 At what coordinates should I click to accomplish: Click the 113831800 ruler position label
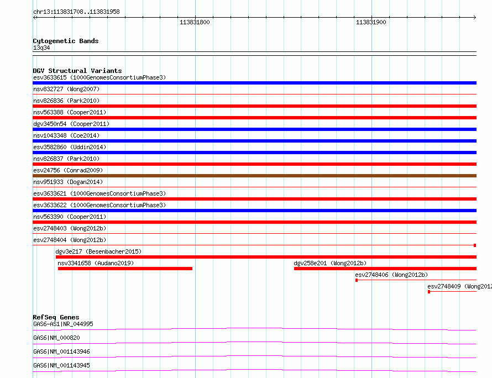point(195,22)
